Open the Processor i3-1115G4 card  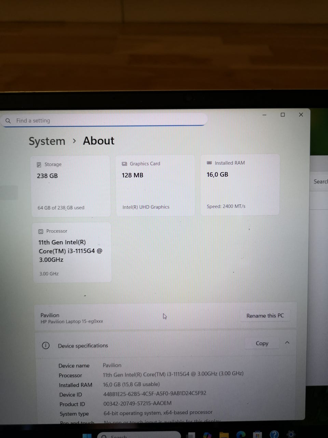pos(72,252)
